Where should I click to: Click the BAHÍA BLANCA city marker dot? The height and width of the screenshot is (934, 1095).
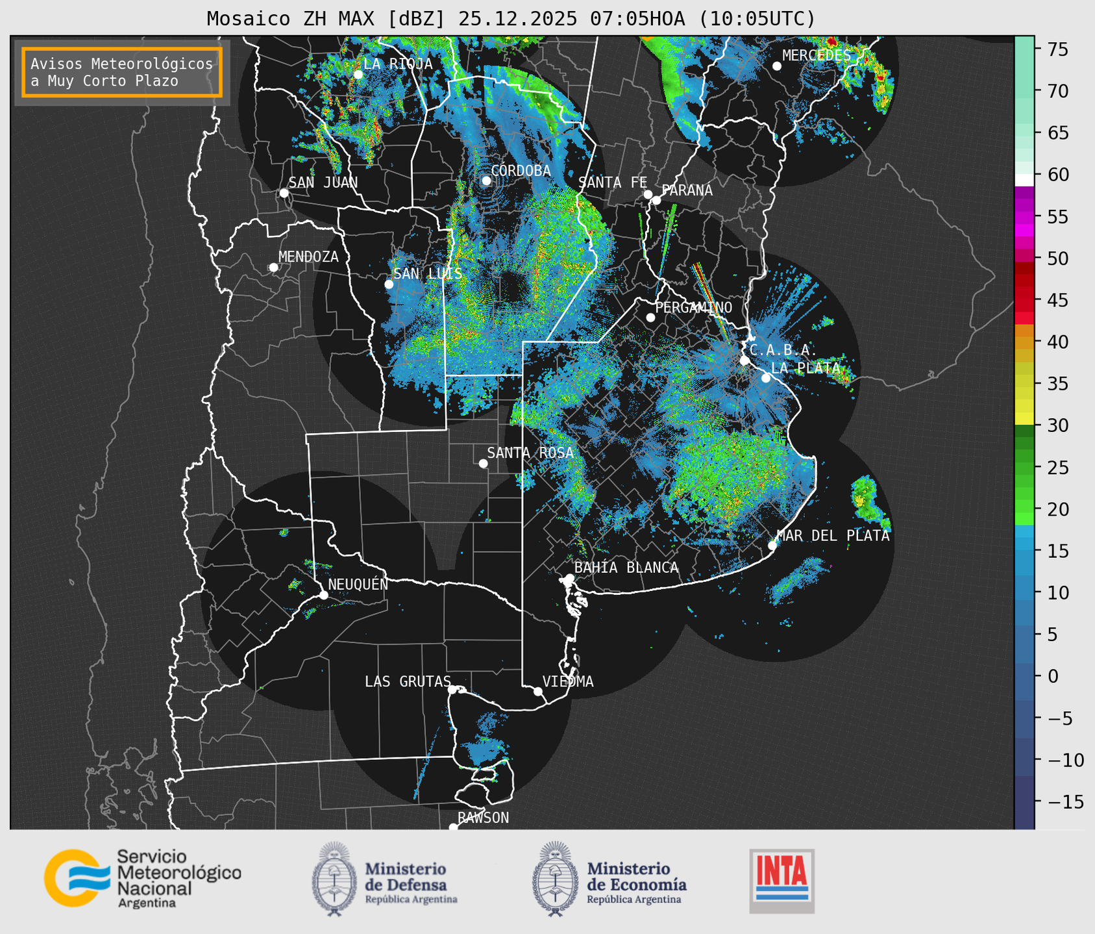(x=569, y=578)
